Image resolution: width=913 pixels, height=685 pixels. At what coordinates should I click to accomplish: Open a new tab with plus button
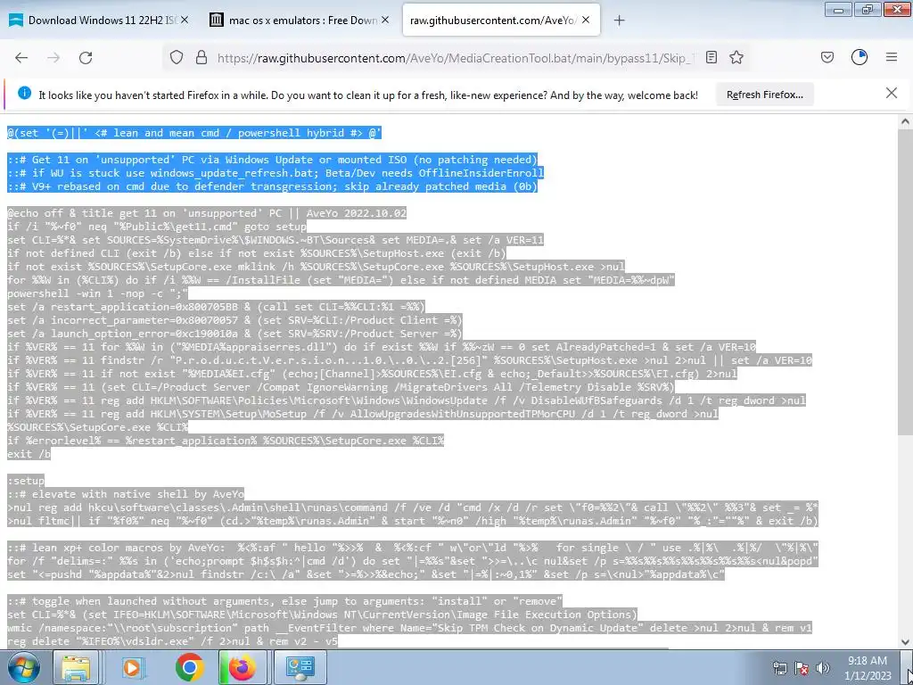click(x=620, y=21)
